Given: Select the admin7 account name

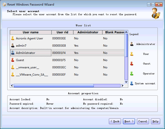Looking at the screenshot, I should tap(21, 45).
